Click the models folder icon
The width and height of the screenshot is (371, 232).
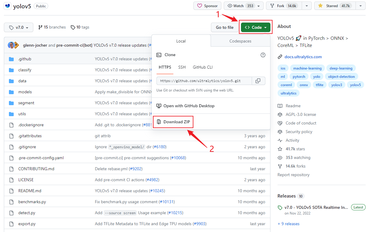(x=11, y=92)
